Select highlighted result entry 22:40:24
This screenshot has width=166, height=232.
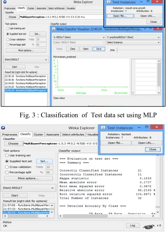(26, 90)
